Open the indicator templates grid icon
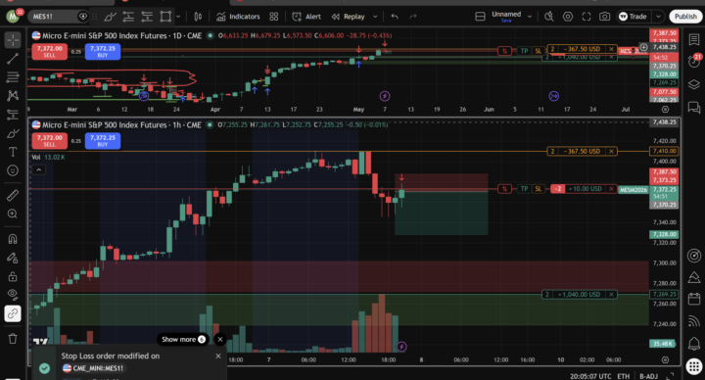 point(274,17)
